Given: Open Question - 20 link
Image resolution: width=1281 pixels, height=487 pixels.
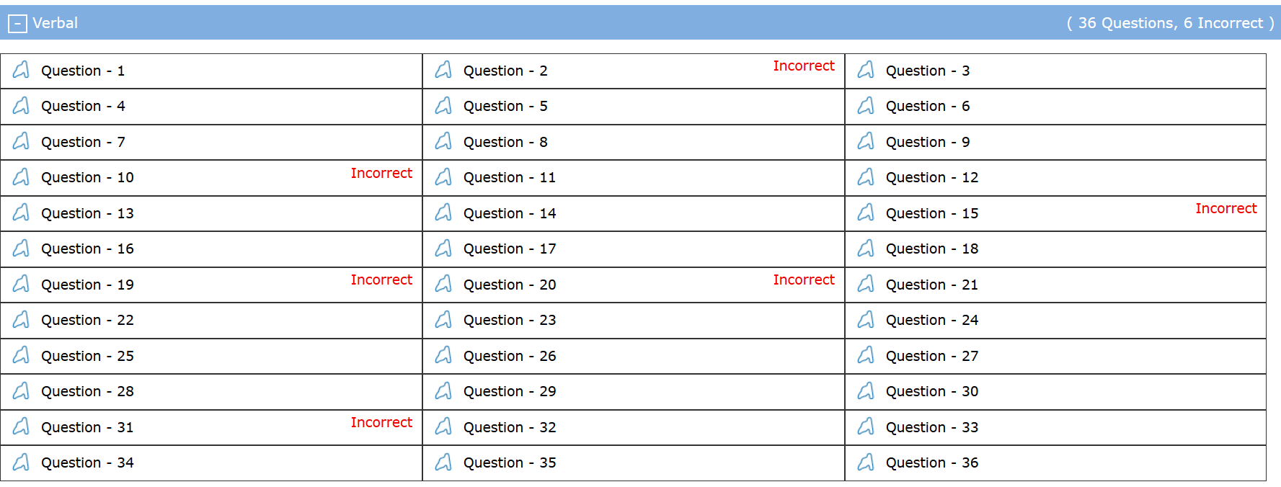Looking at the screenshot, I should [x=509, y=285].
